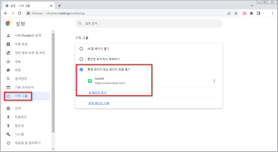Select 특정 페이지 또는 페이지 모음 열기 option
The image size is (278, 152).
click(x=81, y=69)
